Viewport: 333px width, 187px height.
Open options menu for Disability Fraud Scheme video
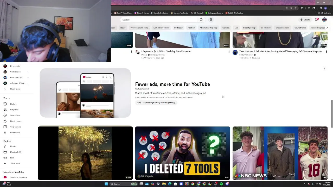[229, 52]
